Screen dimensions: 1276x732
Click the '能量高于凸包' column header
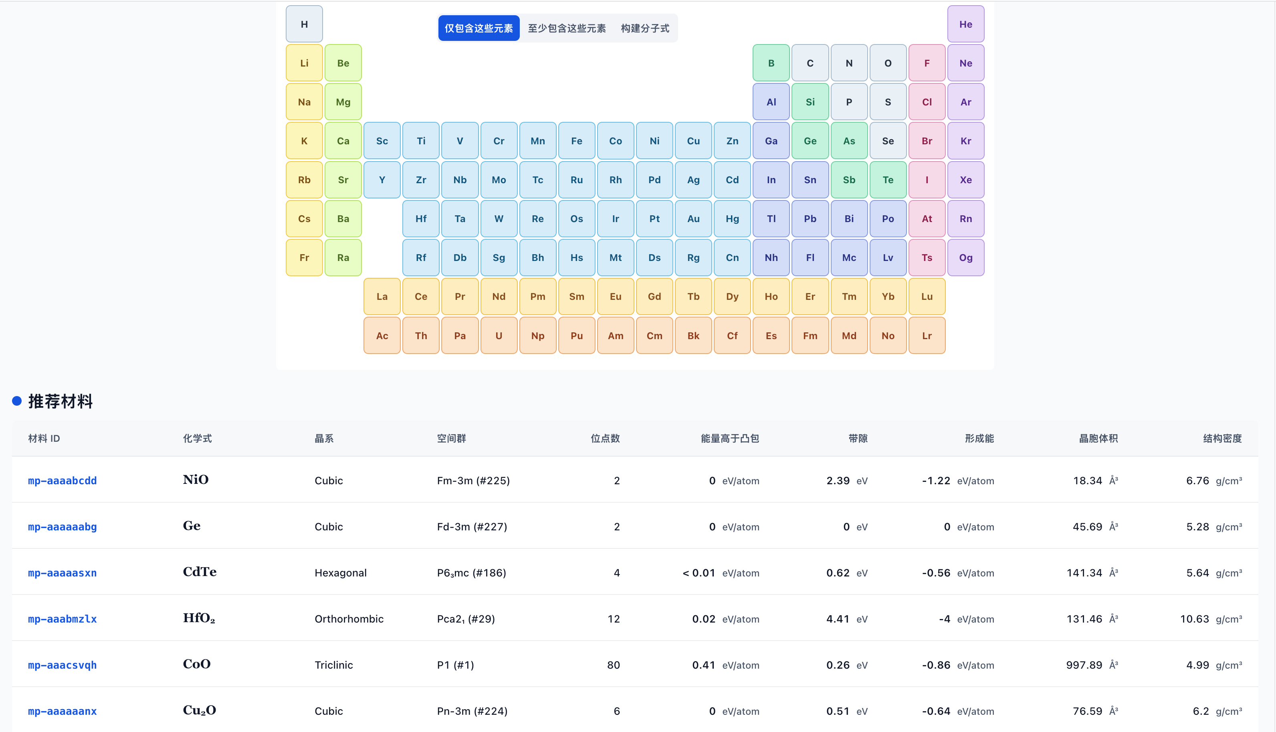[x=730, y=439]
